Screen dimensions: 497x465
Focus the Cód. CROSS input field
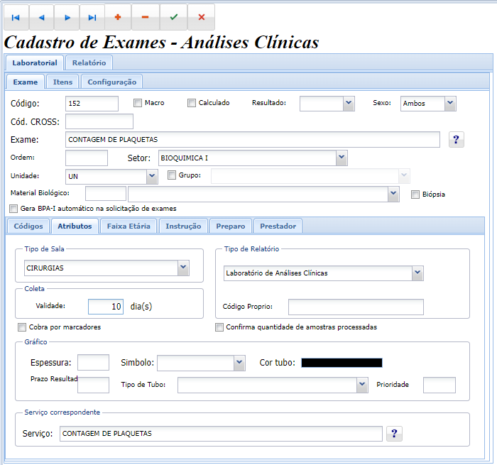pos(99,121)
